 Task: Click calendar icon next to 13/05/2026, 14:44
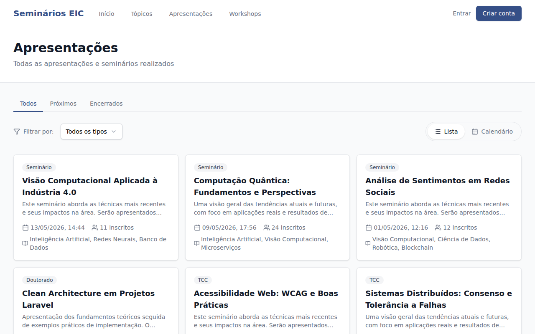[x=25, y=228]
